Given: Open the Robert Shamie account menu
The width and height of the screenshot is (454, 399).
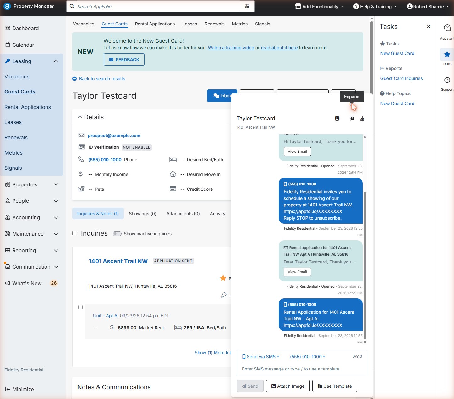Looking at the screenshot, I should [x=428, y=6].
